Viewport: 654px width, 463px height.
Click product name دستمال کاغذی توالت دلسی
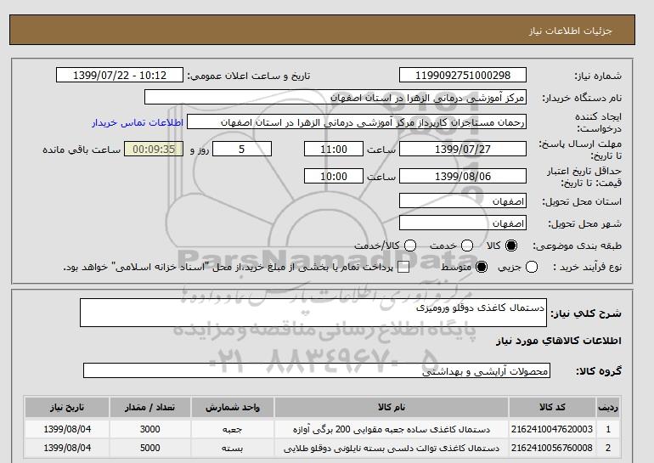(392, 448)
